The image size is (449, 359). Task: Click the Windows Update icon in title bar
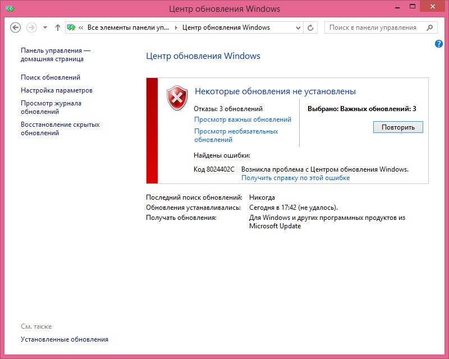point(8,9)
